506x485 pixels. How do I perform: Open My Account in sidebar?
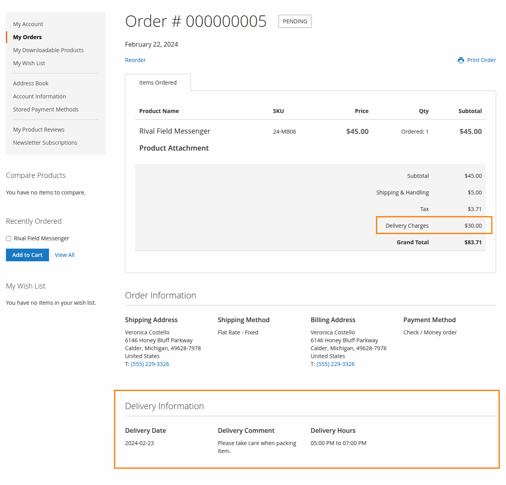coord(28,24)
